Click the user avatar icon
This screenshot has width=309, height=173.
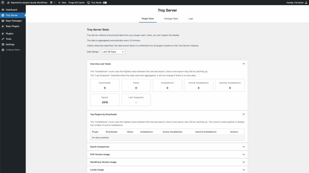306,3
